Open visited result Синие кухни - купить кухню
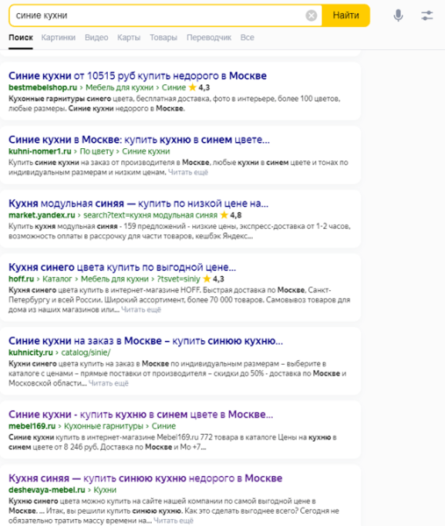This screenshot has height=526, width=445. pos(140,415)
